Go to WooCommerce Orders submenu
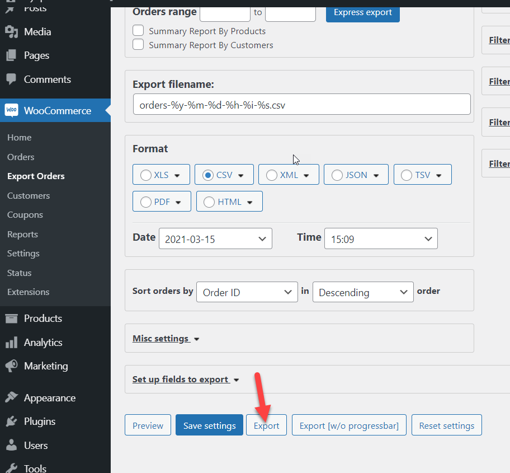 [x=21, y=157]
